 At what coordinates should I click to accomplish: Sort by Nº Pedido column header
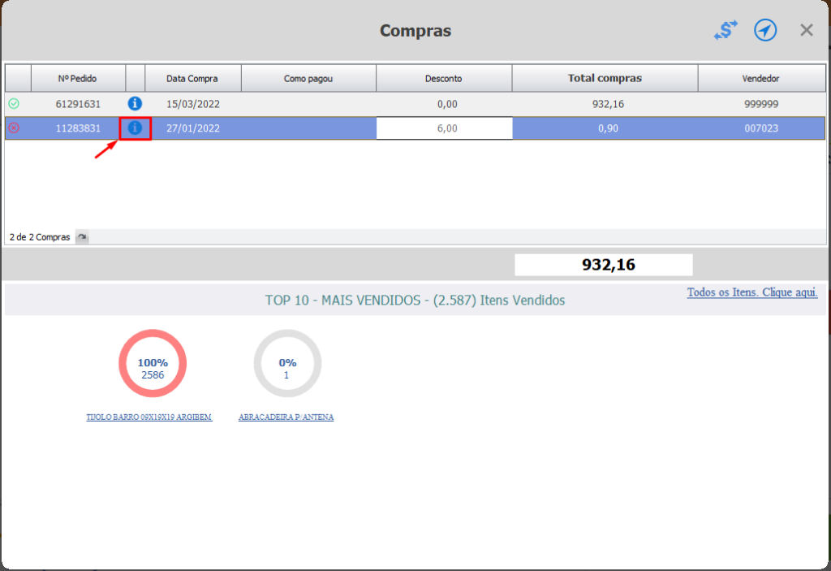click(x=78, y=79)
